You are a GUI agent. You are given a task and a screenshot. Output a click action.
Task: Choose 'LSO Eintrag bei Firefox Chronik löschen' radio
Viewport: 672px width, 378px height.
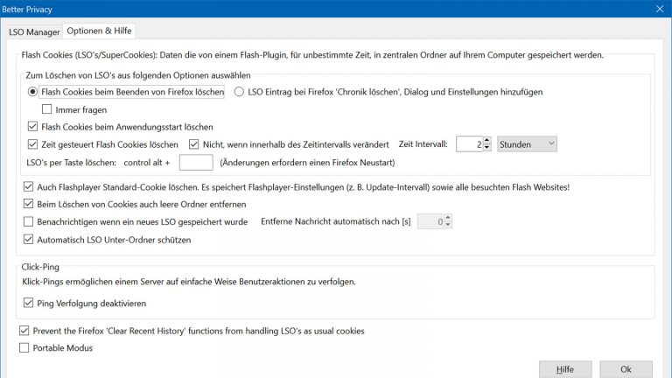pos(239,92)
